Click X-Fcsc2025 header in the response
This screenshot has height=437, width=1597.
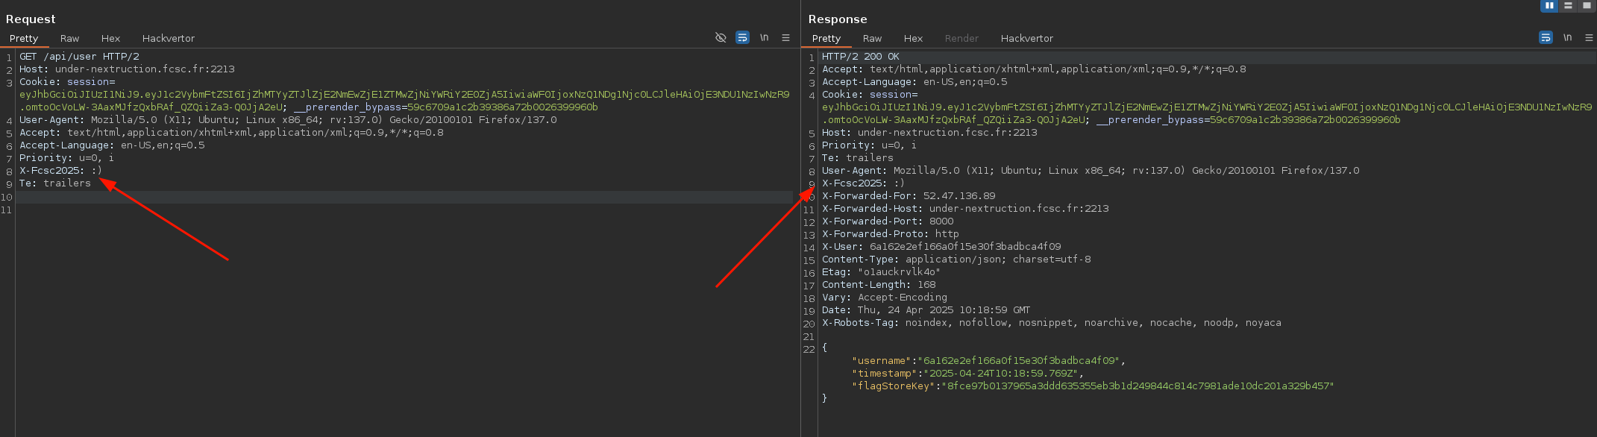[863, 183]
